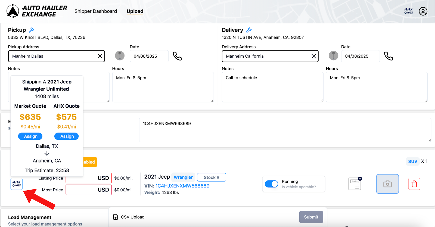
Task: Click the pin icon next to Pickup
Action: click(x=32, y=30)
